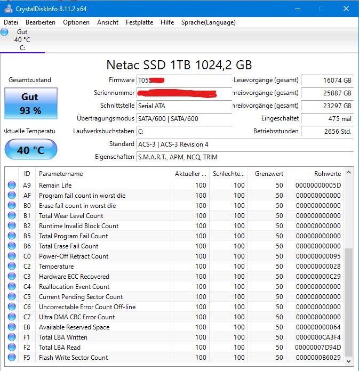The image size is (359, 371).
Task: Click status orb of B6 Total Erase Fail
Action: point(12,246)
